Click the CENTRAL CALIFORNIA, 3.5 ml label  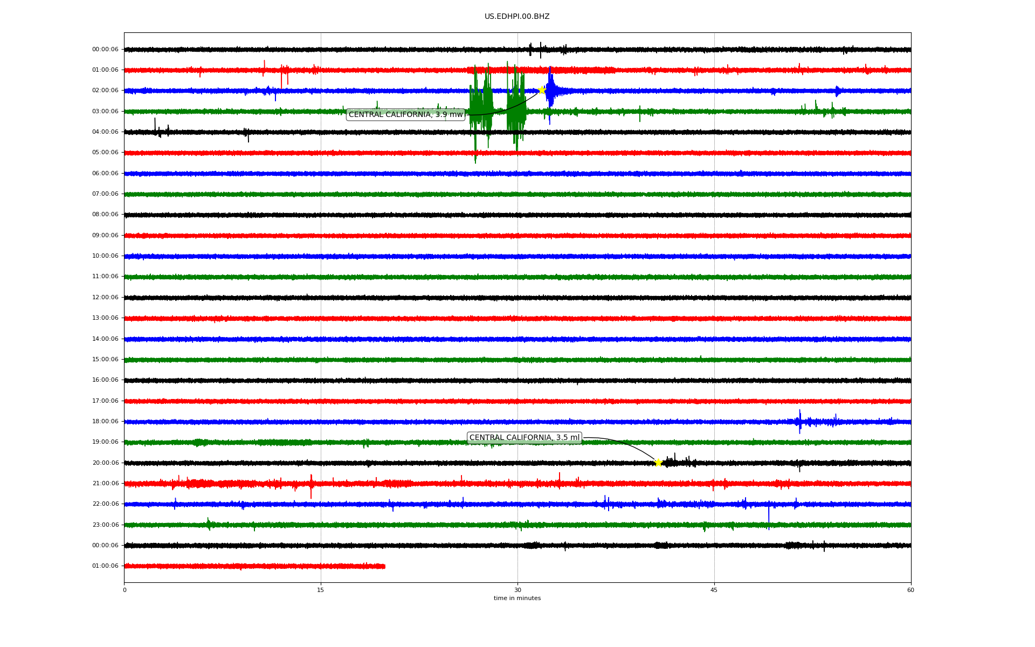[x=524, y=438]
